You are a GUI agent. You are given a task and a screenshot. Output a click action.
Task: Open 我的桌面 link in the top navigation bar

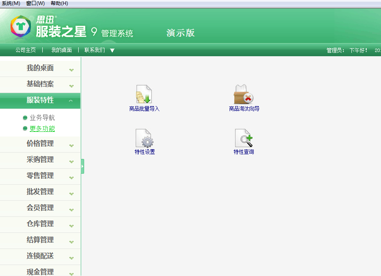pos(61,50)
